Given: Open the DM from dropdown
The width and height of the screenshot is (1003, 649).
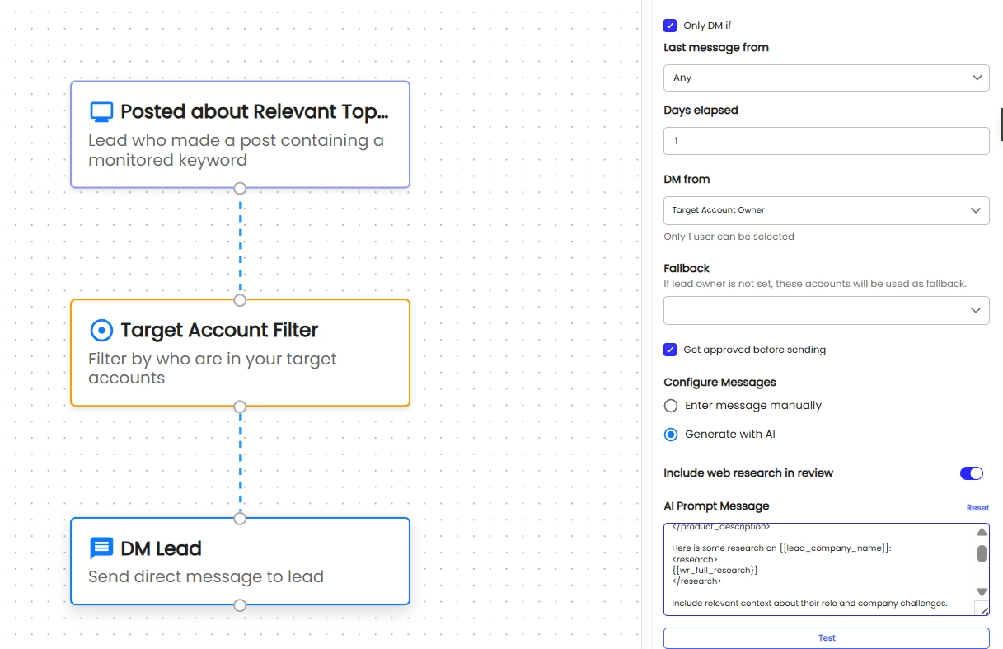Looking at the screenshot, I should click(x=827, y=210).
